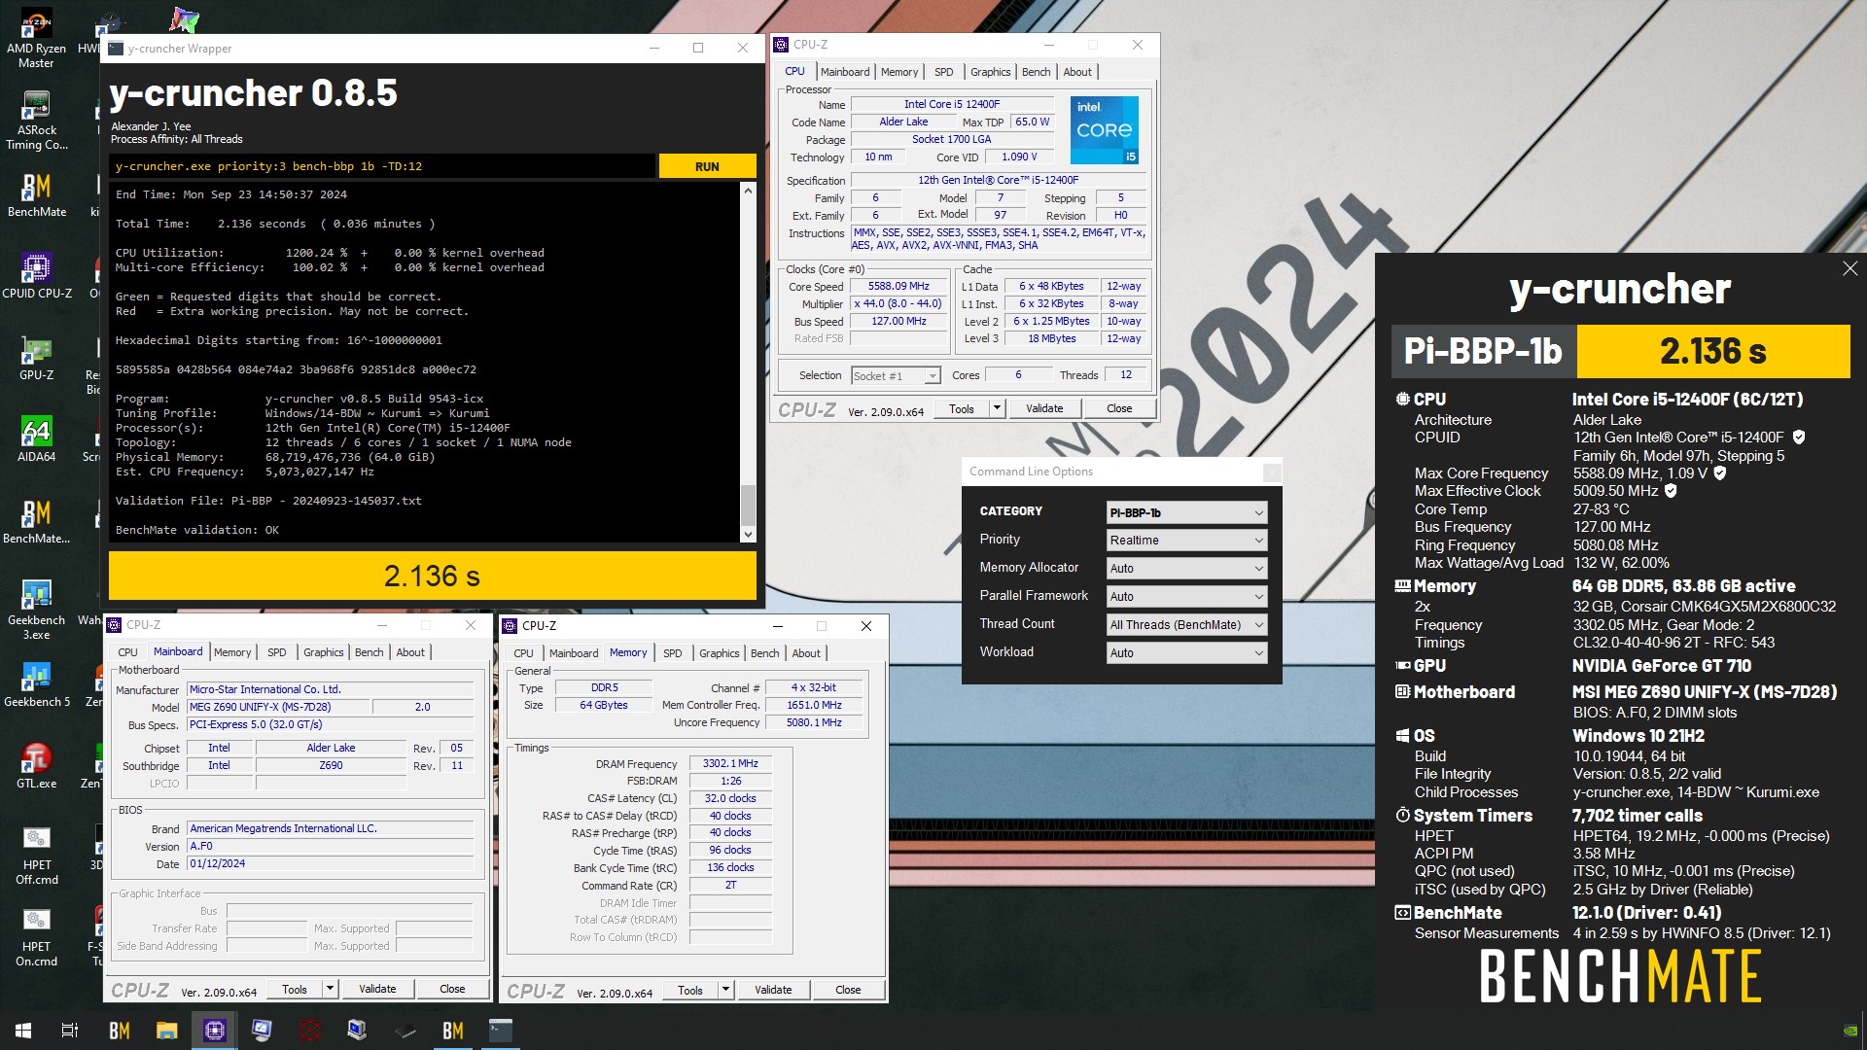1867x1050 pixels.
Task: Click Close in the Mainboard CPU-Z window
Action: 452,990
